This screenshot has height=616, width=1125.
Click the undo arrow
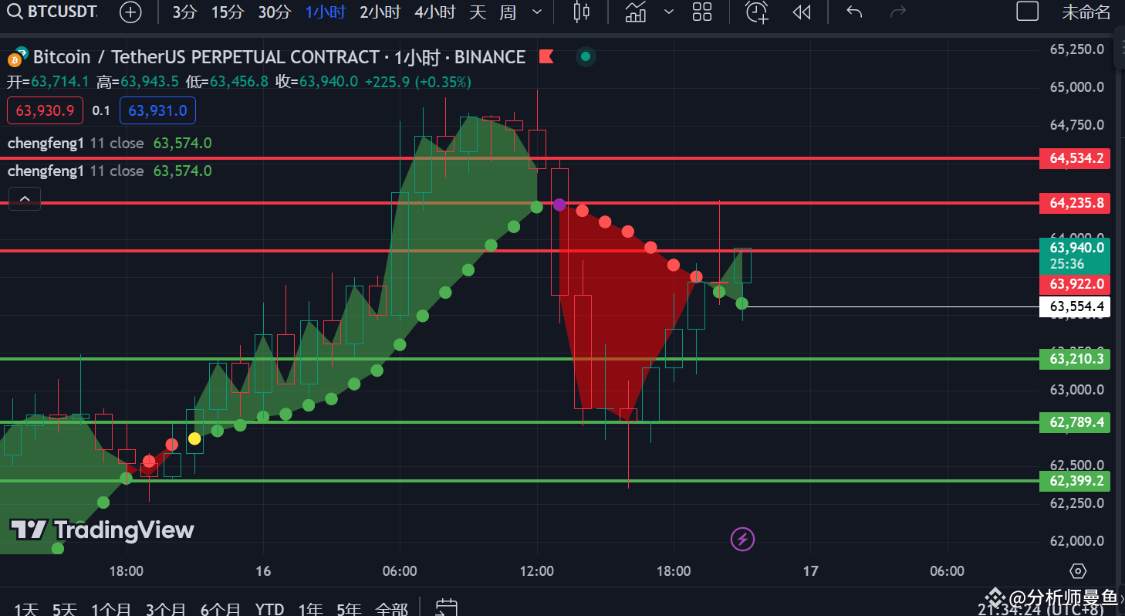pyautogui.click(x=853, y=12)
